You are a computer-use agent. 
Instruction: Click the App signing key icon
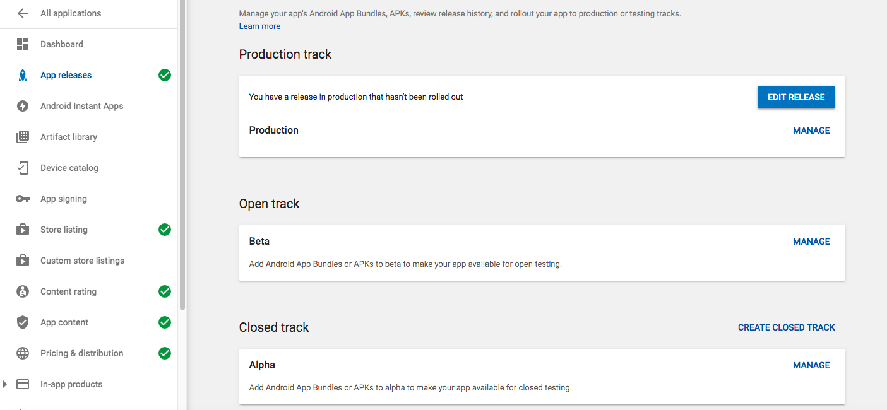(x=23, y=199)
